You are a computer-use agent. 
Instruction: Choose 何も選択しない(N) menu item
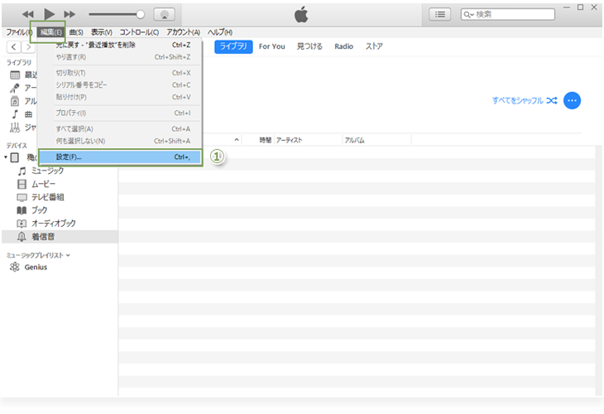click(120, 141)
